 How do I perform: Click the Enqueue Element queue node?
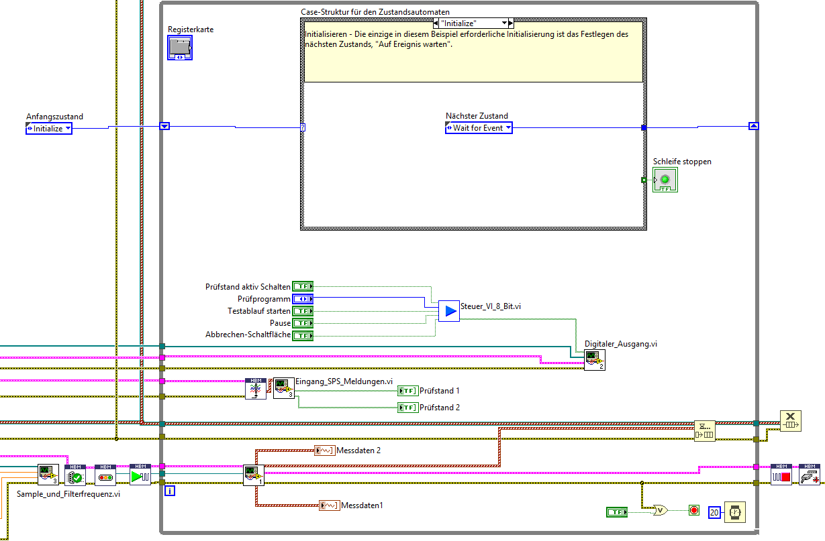click(x=705, y=431)
